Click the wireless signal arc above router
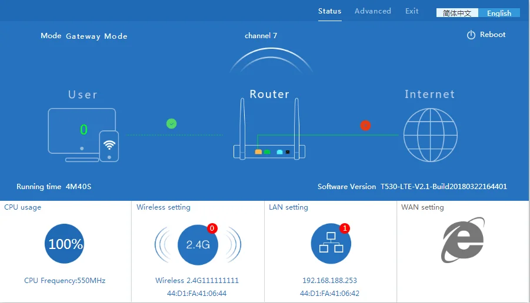 (271, 60)
